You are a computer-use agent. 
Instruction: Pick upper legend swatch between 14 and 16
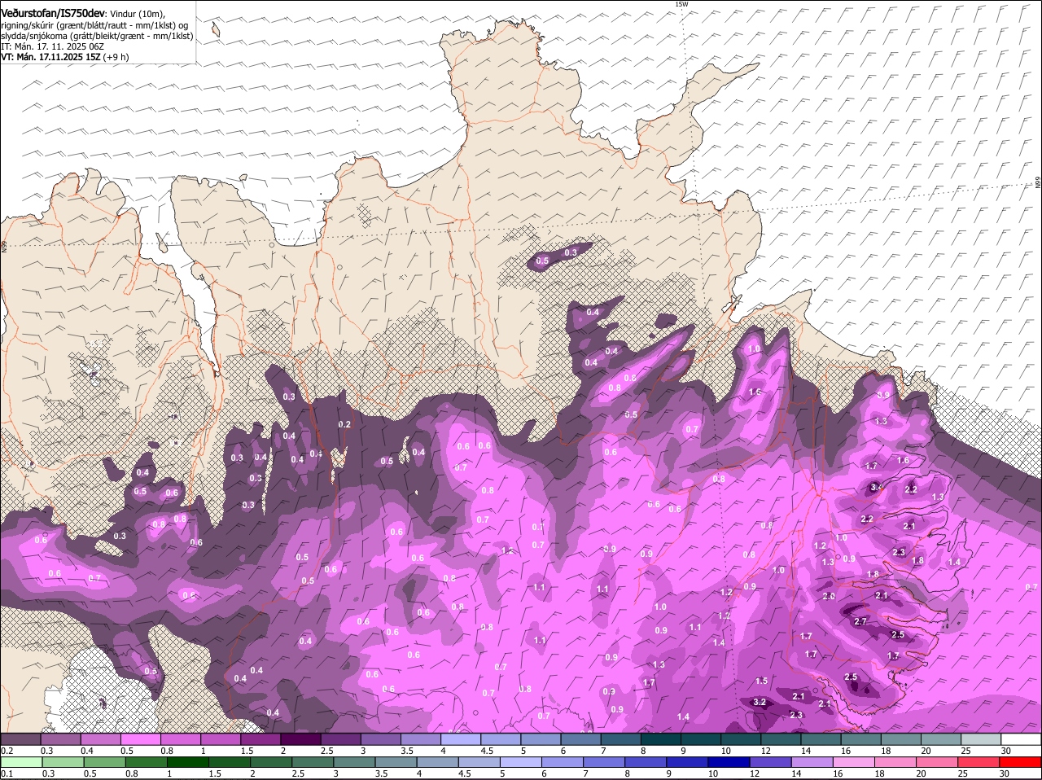[x=821, y=739]
